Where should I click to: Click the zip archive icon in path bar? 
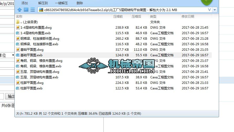pyautogui.click(x=41, y=10)
